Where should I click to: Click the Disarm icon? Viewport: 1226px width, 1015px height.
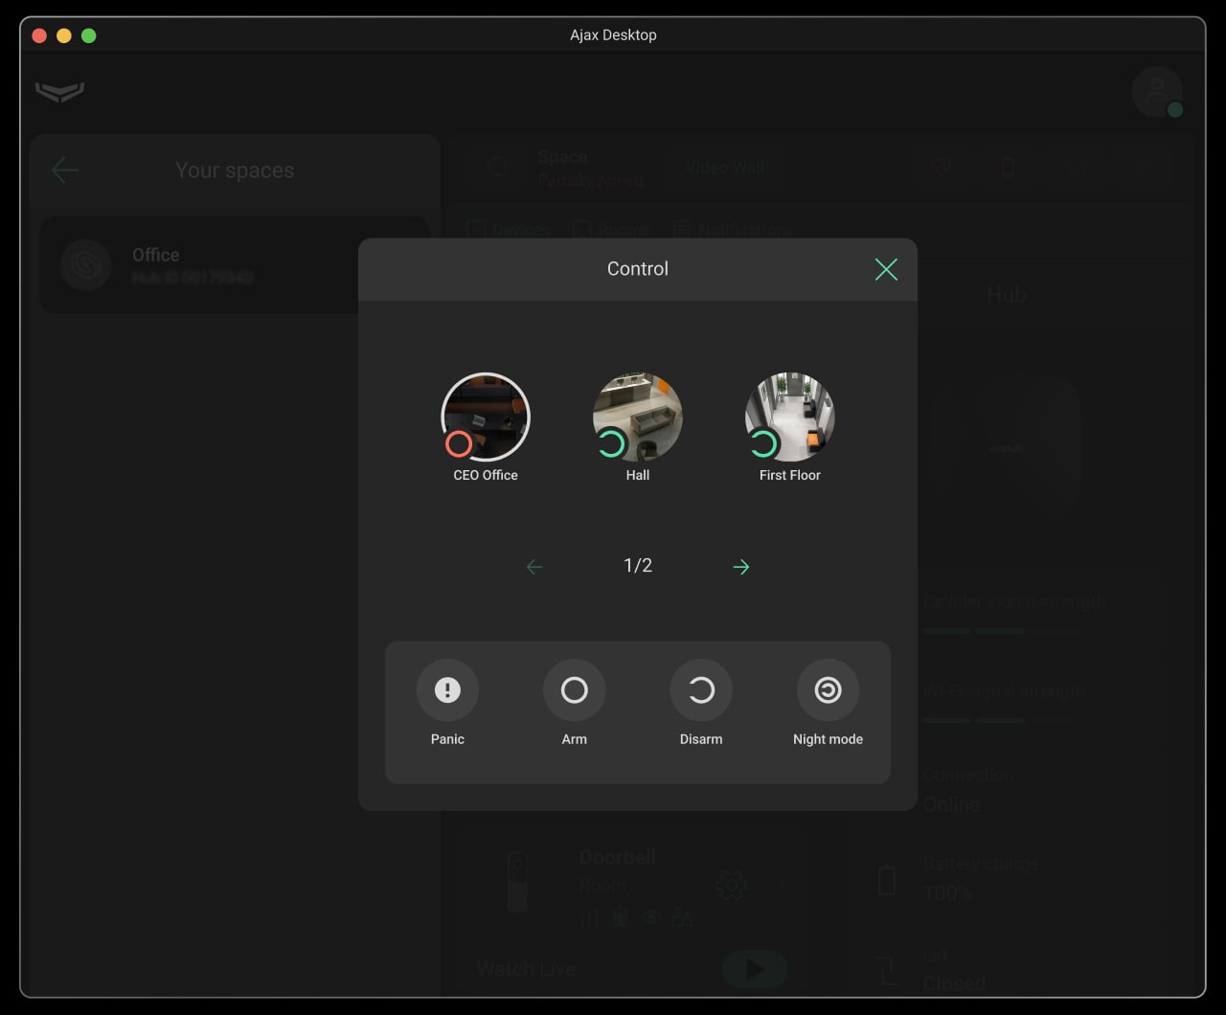pyautogui.click(x=700, y=690)
